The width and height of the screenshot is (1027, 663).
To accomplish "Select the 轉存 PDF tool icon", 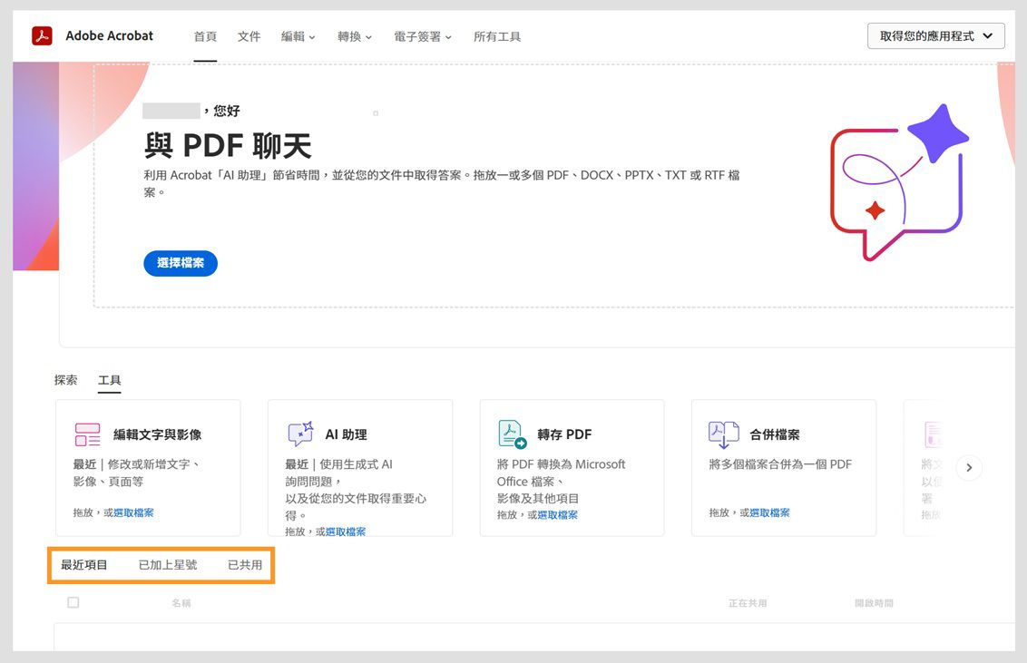I will tap(509, 434).
